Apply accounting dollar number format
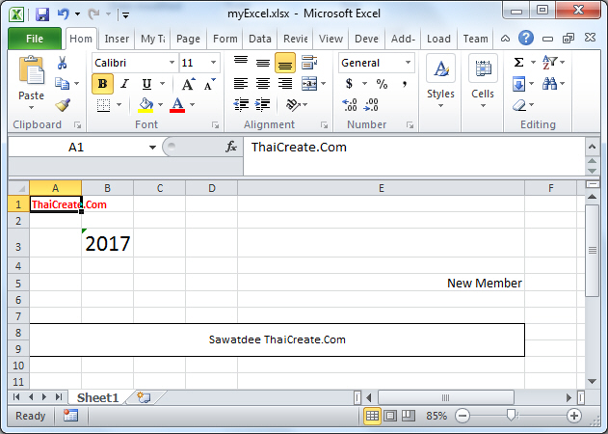This screenshot has height=434, width=608. [349, 84]
